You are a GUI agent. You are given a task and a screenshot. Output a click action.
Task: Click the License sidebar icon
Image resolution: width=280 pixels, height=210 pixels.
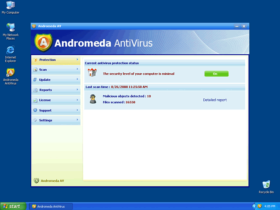pos(35,100)
